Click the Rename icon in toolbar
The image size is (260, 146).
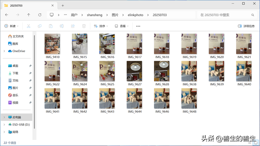tap(62, 26)
